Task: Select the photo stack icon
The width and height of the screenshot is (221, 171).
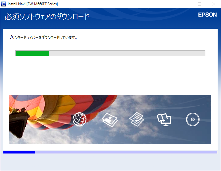Action: tap(109, 119)
